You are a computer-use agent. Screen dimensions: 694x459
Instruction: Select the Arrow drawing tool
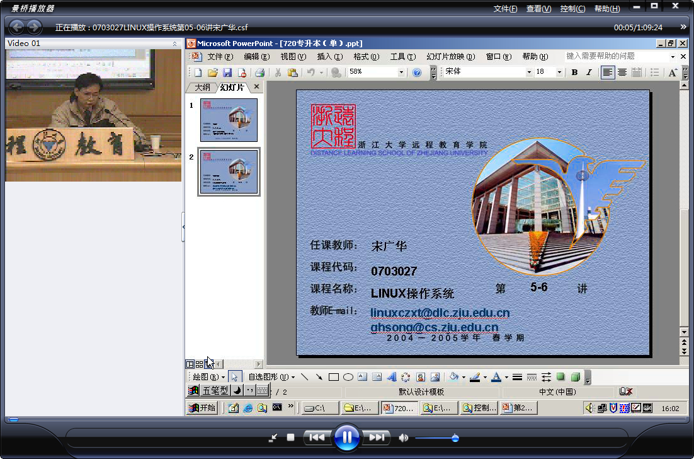319,377
